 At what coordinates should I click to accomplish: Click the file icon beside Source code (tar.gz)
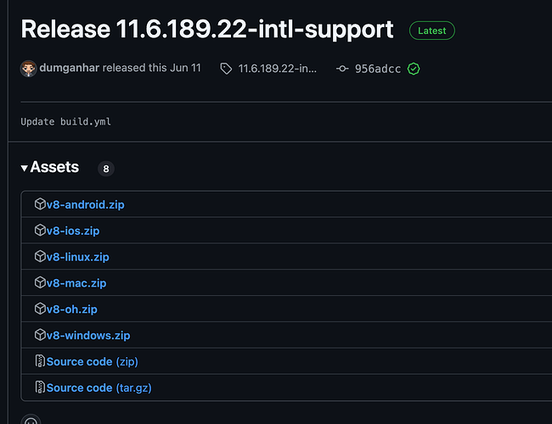(x=39, y=388)
